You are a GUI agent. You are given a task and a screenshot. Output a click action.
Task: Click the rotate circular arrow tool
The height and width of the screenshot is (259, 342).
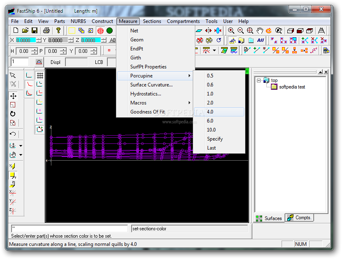[x=13, y=114]
